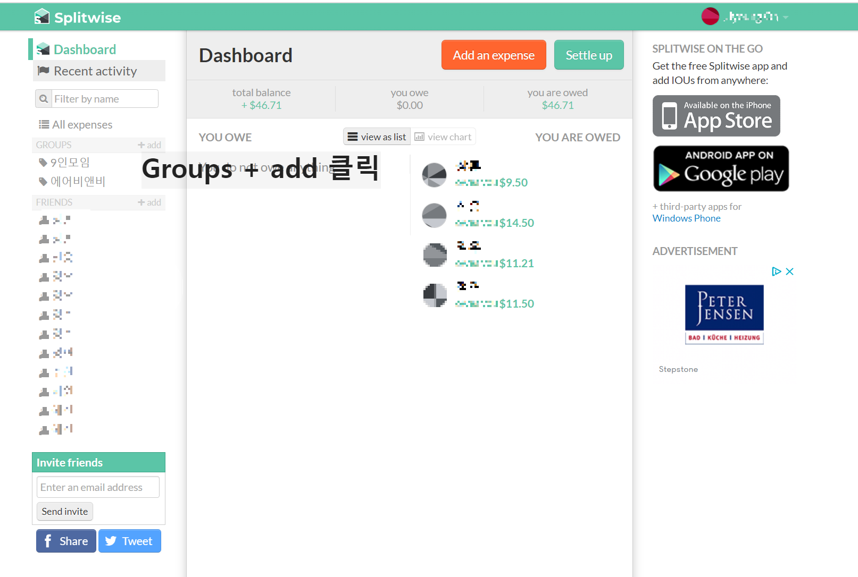The width and height of the screenshot is (858, 577).
Task: Open the App Store download badge
Action: 717,116
